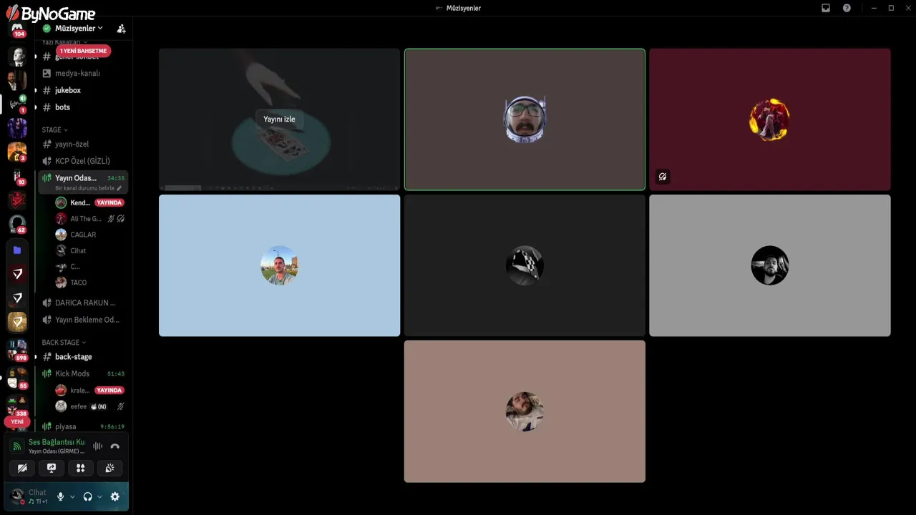Open server folder with 598 badge

click(x=17, y=350)
